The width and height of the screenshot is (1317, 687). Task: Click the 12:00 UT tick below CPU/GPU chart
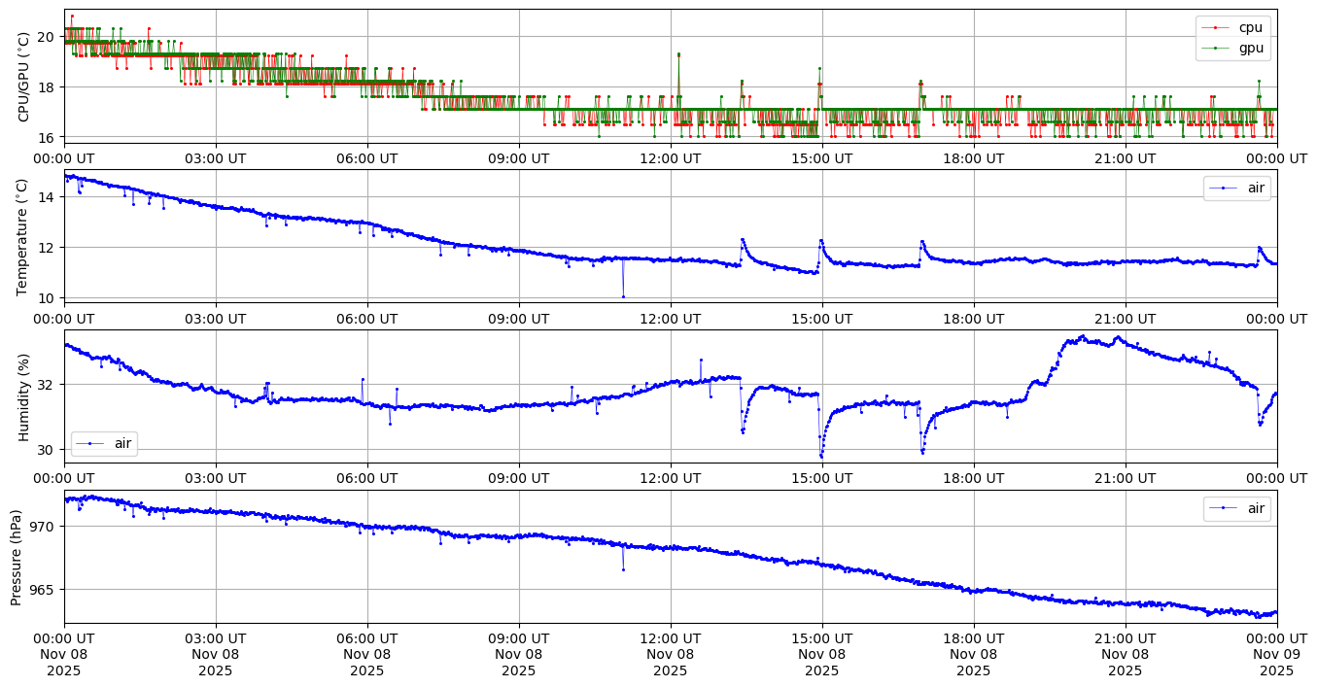pyautogui.click(x=670, y=157)
